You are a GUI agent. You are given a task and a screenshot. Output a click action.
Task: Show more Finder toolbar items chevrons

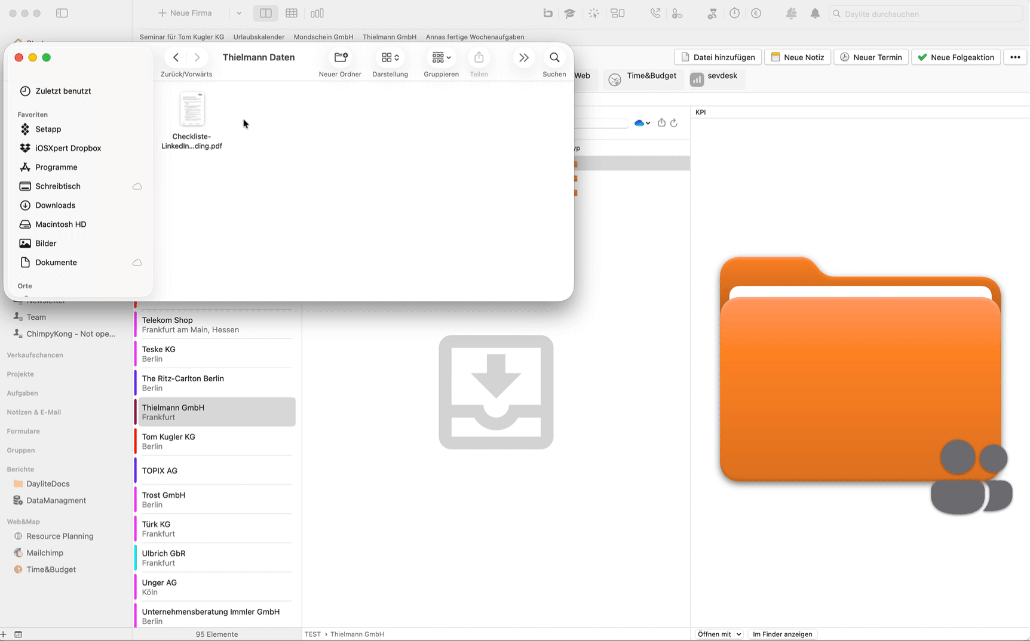pos(524,57)
